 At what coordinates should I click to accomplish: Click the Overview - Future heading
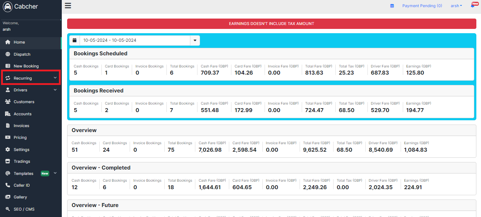click(95, 205)
